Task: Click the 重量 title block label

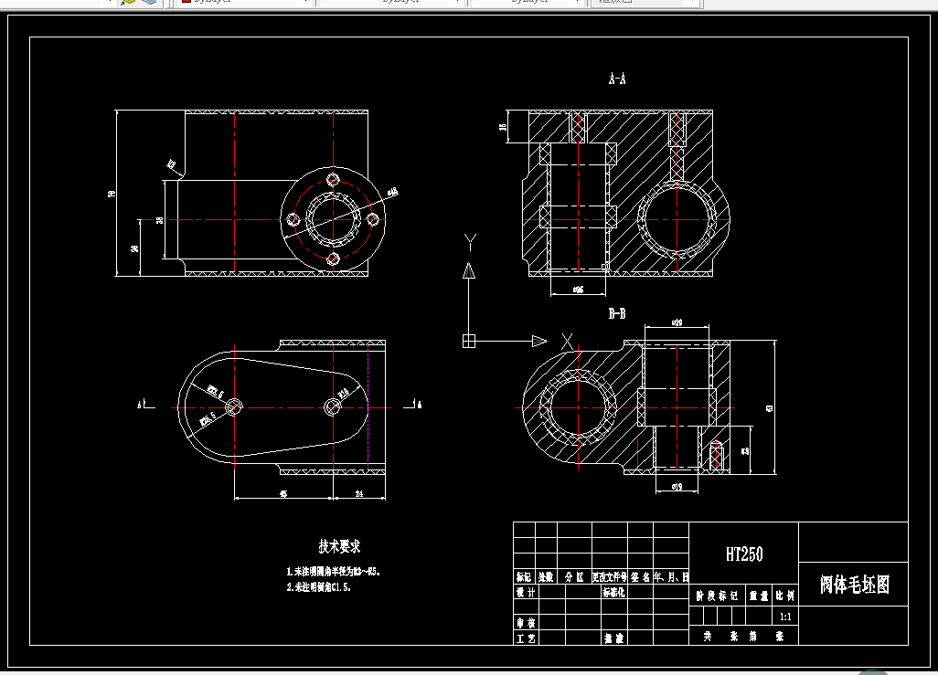Action: [x=759, y=596]
